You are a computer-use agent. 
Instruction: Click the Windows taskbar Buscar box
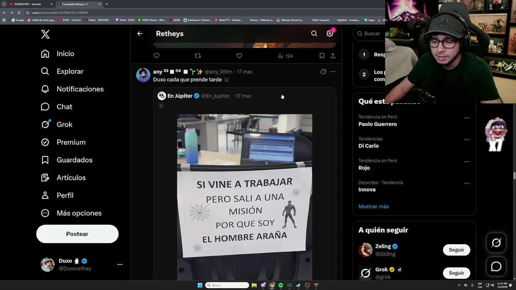[227, 285]
